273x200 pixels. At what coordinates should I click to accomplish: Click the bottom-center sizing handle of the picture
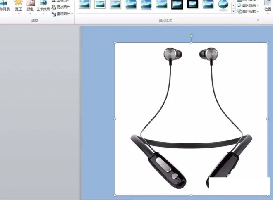click(191, 195)
